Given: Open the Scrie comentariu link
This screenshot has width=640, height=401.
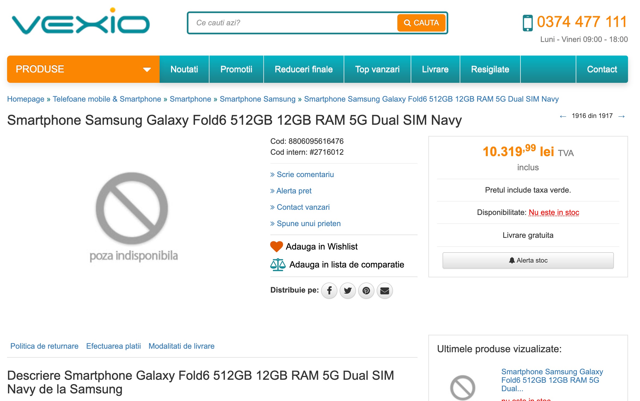Looking at the screenshot, I should [x=305, y=175].
